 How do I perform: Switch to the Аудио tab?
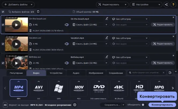76,73
